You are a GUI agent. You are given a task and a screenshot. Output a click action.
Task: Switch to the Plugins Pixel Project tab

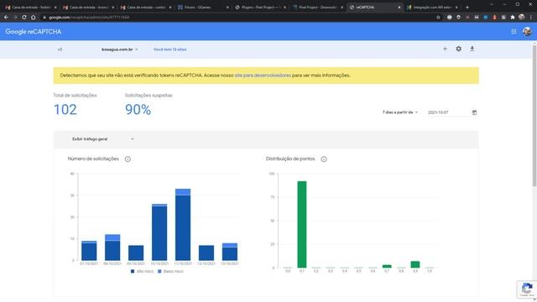click(261, 8)
